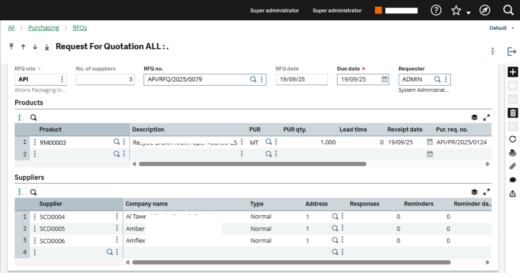Click the printer icon in right panel
Viewport: 520px width, 273px height.
[512, 153]
